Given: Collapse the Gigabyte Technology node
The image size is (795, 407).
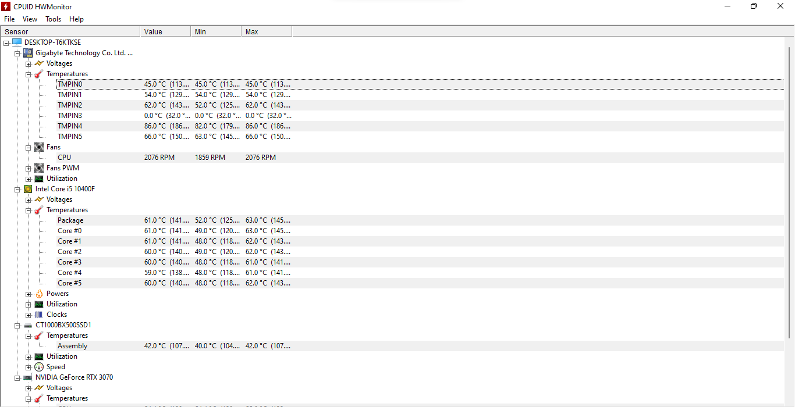Looking at the screenshot, I should click(x=17, y=53).
